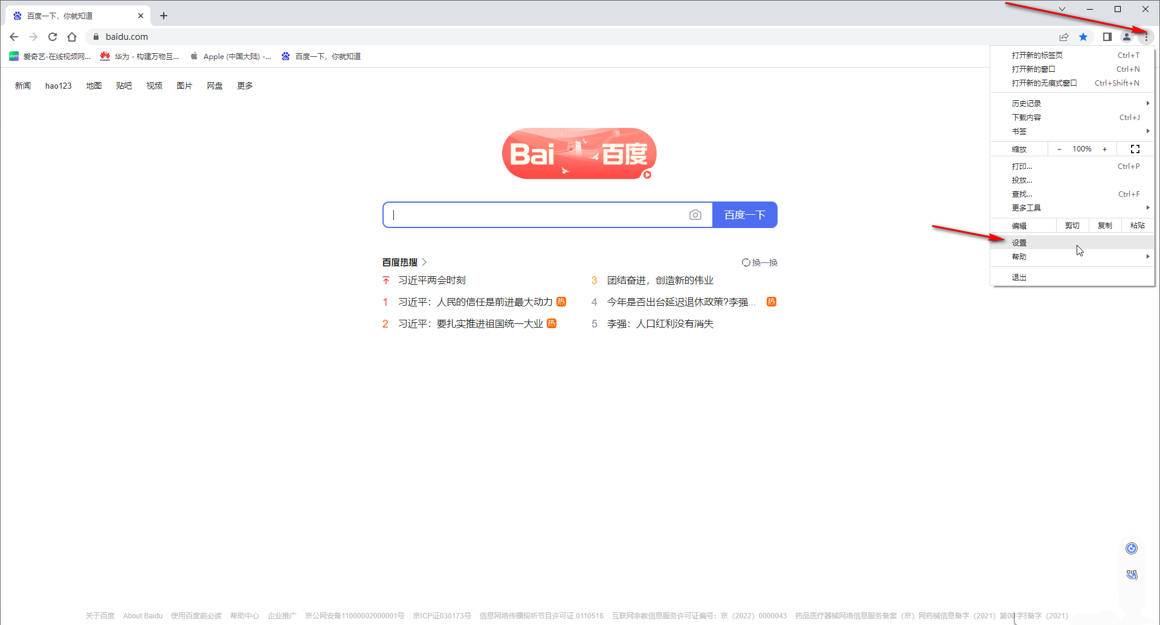Open the side panel icon
The width and height of the screenshot is (1160, 625).
[x=1107, y=37]
